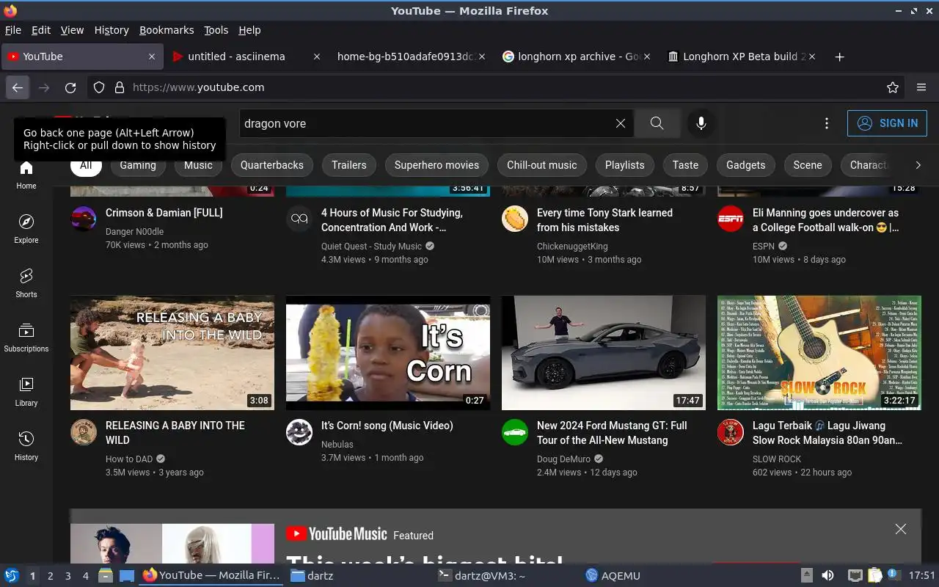The width and height of the screenshot is (939, 587).
Task: Open the View menu
Action: [72, 30]
